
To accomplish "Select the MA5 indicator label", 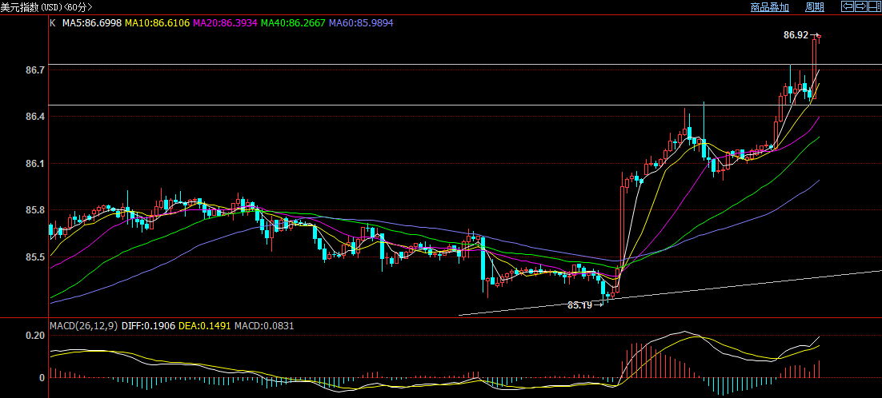I will pos(92,23).
